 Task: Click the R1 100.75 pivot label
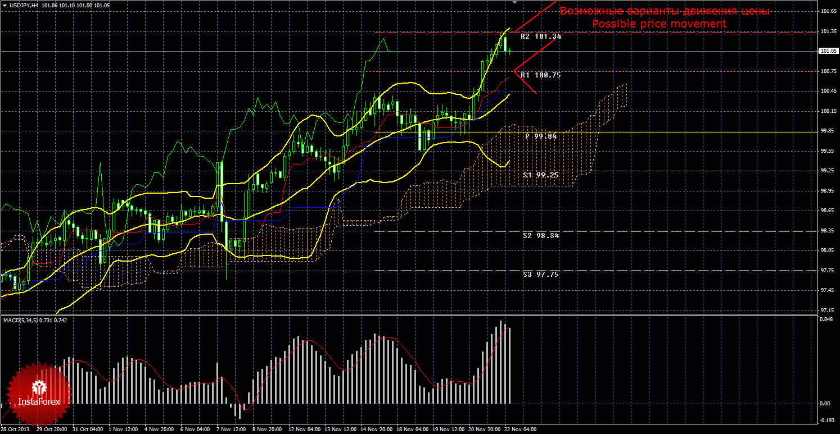pos(541,75)
